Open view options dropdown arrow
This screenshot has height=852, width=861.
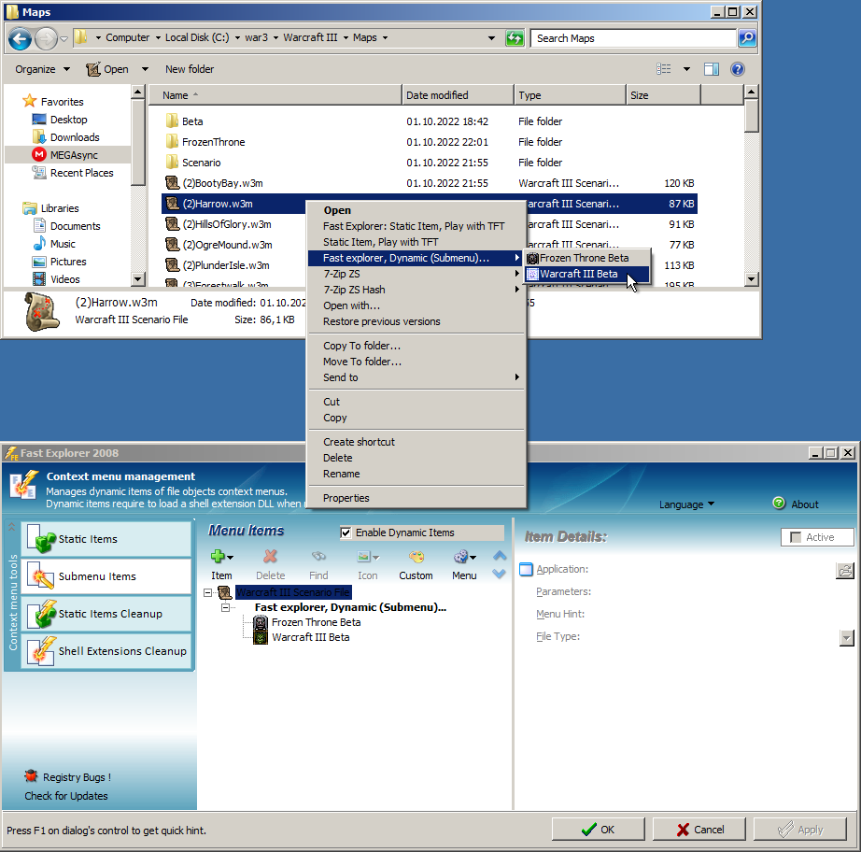(x=686, y=69)
